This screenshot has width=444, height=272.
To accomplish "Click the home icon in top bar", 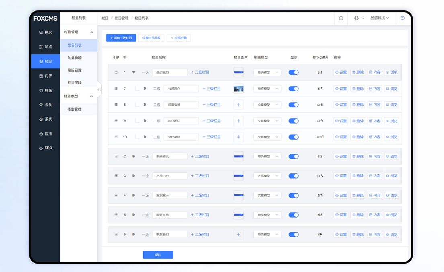I will tap(341, 18).
